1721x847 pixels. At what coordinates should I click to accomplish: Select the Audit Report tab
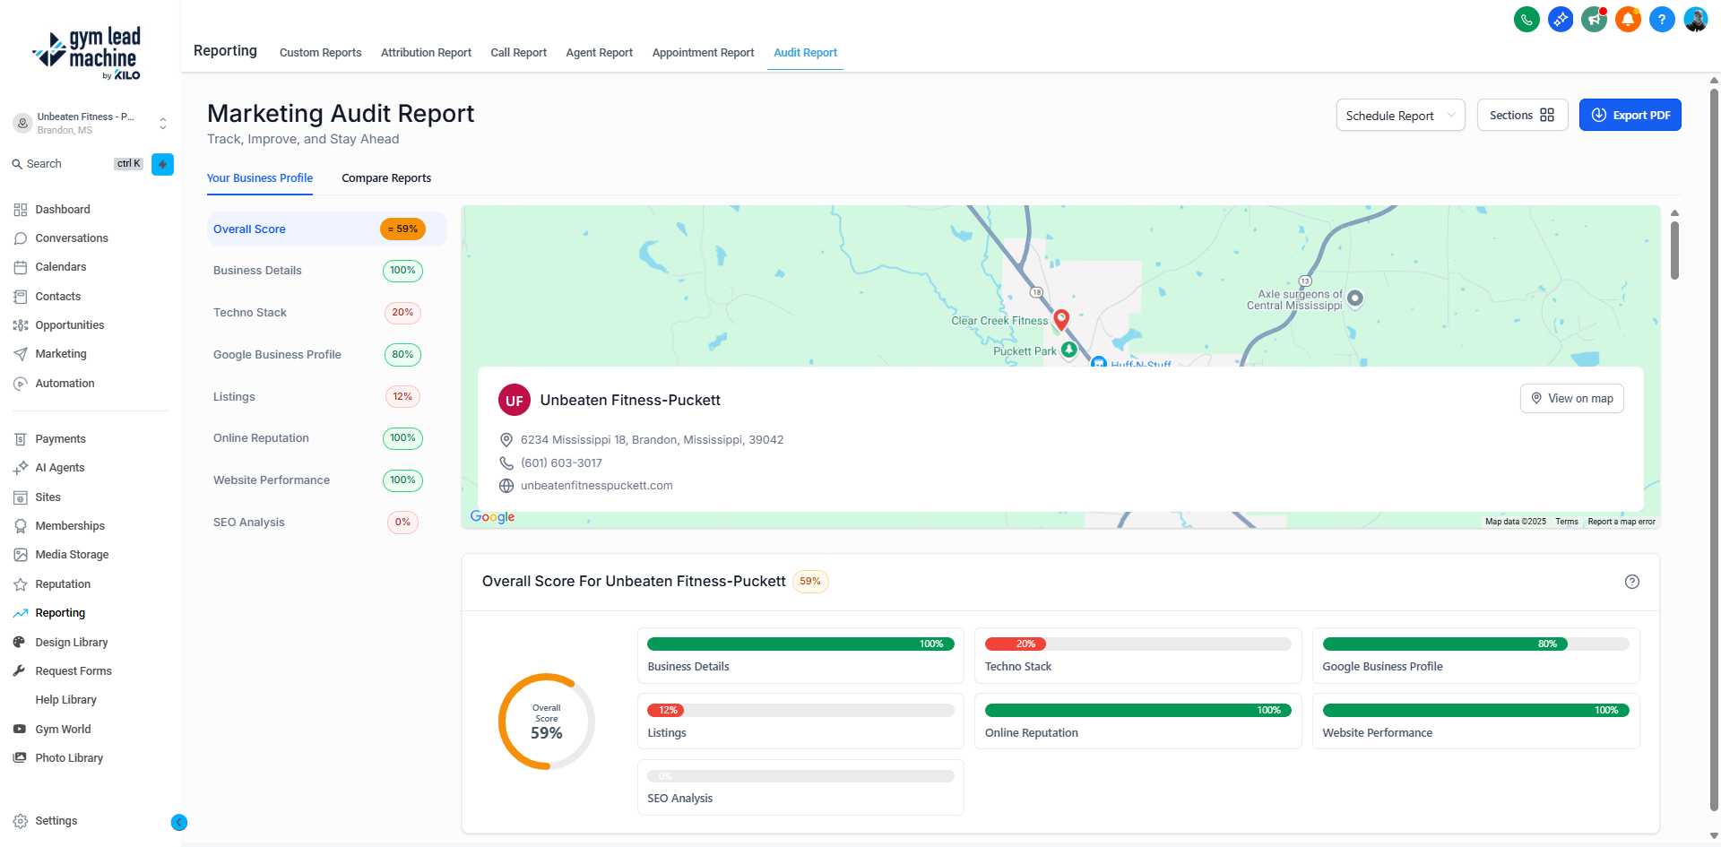click(x=805, y=53)
